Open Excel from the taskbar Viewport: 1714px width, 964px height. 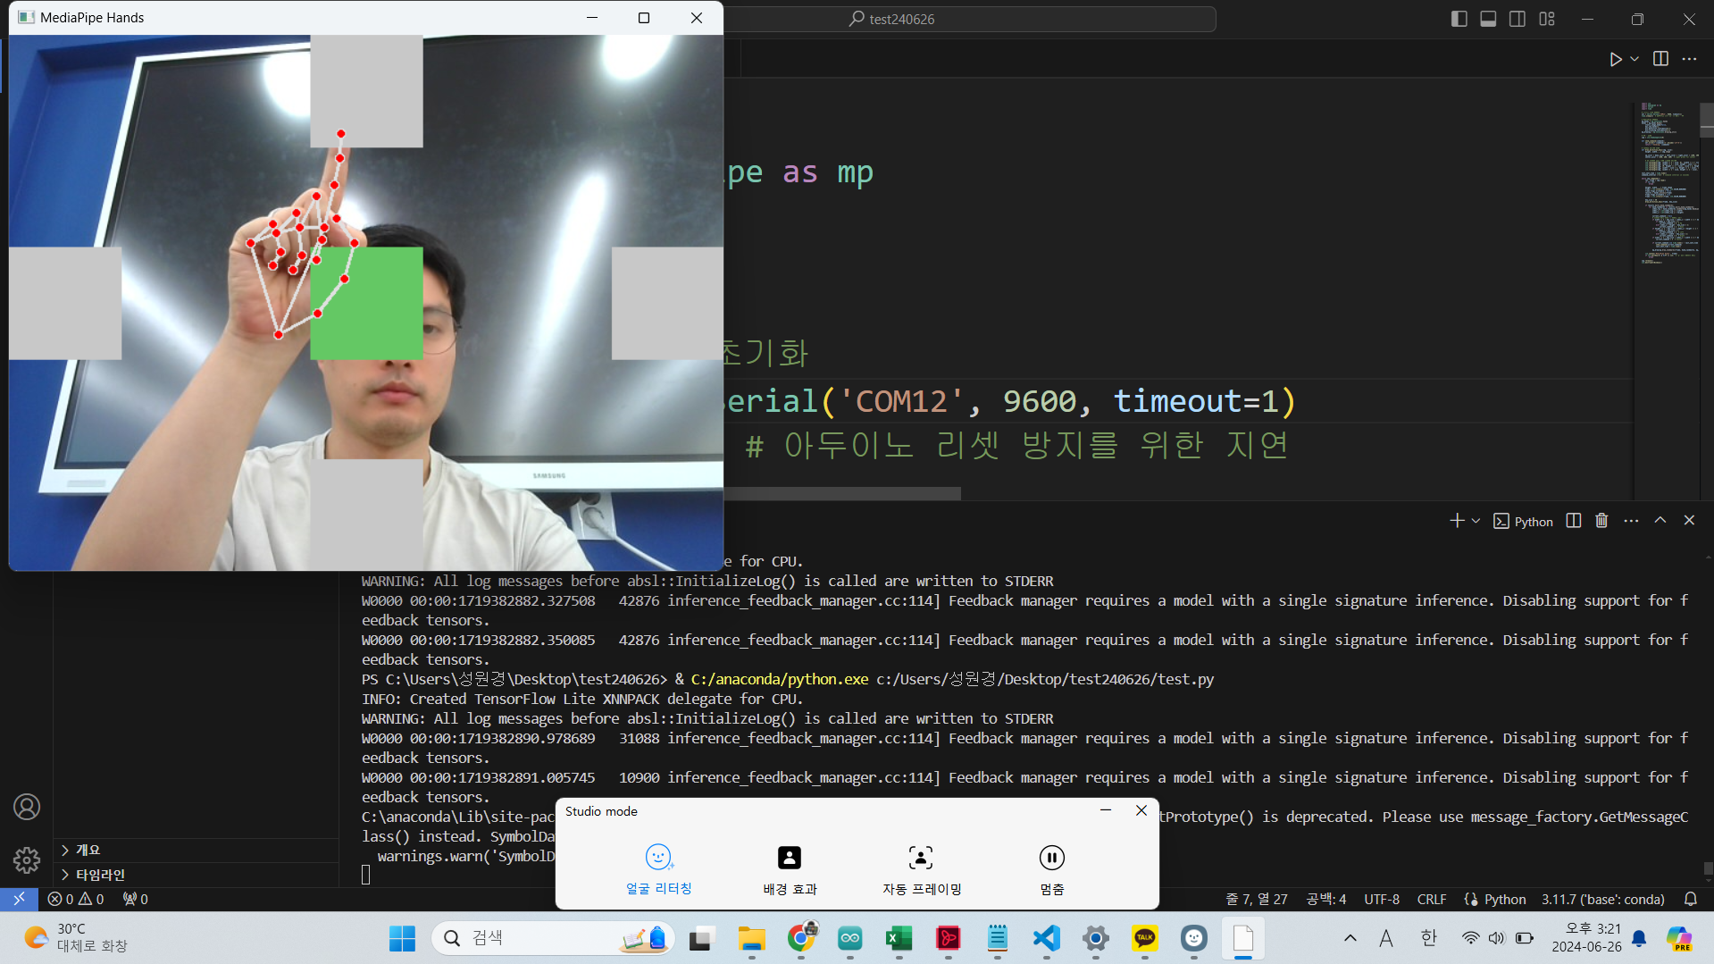(899, 938)
